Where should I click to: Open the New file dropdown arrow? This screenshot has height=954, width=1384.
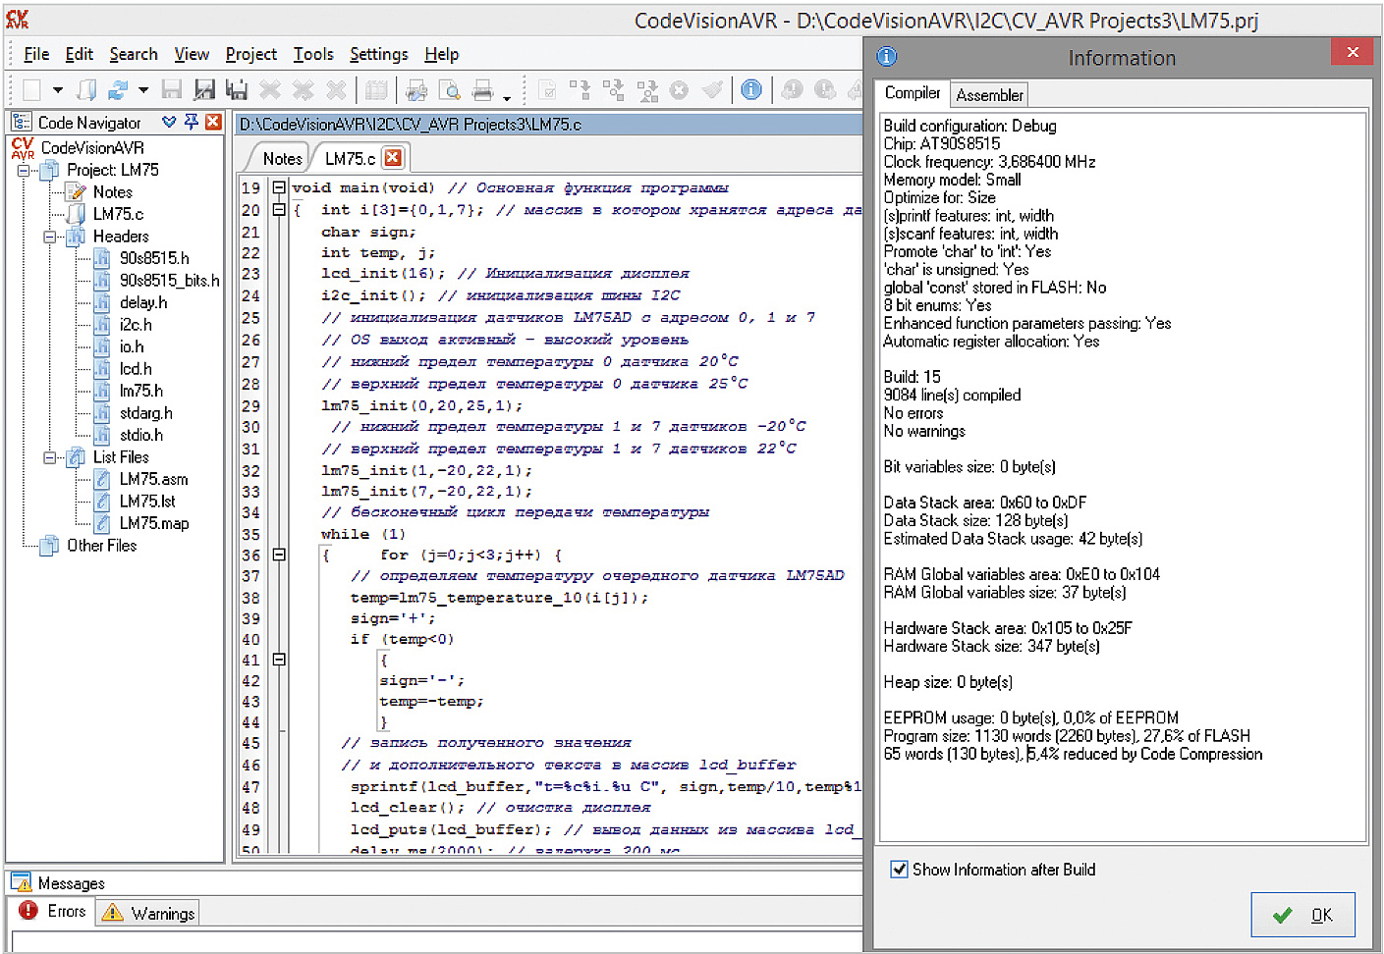[57, 90]
